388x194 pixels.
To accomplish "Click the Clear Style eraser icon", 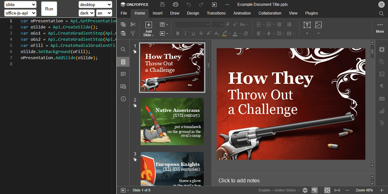I will coord(245,33).
